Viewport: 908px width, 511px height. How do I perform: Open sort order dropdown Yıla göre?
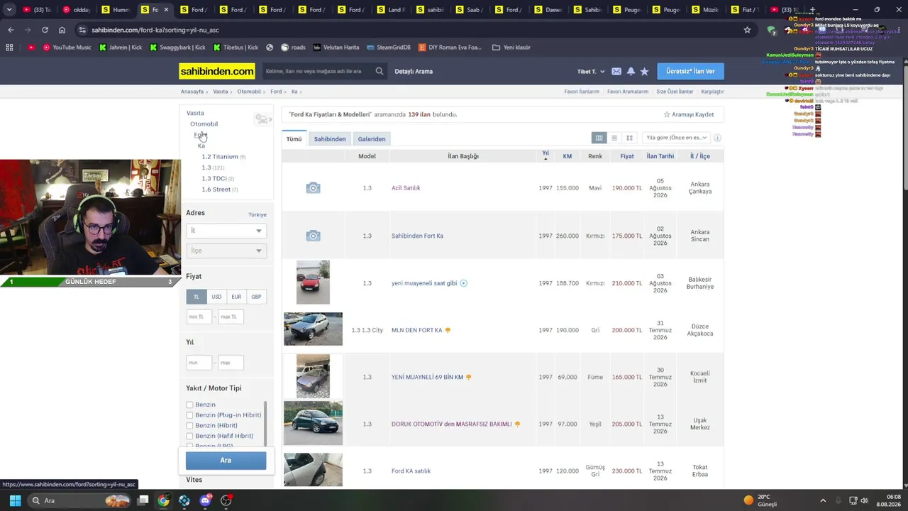pos(675,138)
